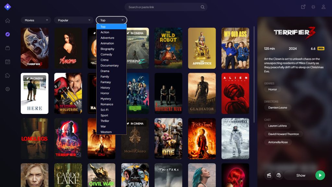This screenshot has width=332, height=187.
Task: Open the Popular catalog dropdown
Action: (x=74, y=20)
